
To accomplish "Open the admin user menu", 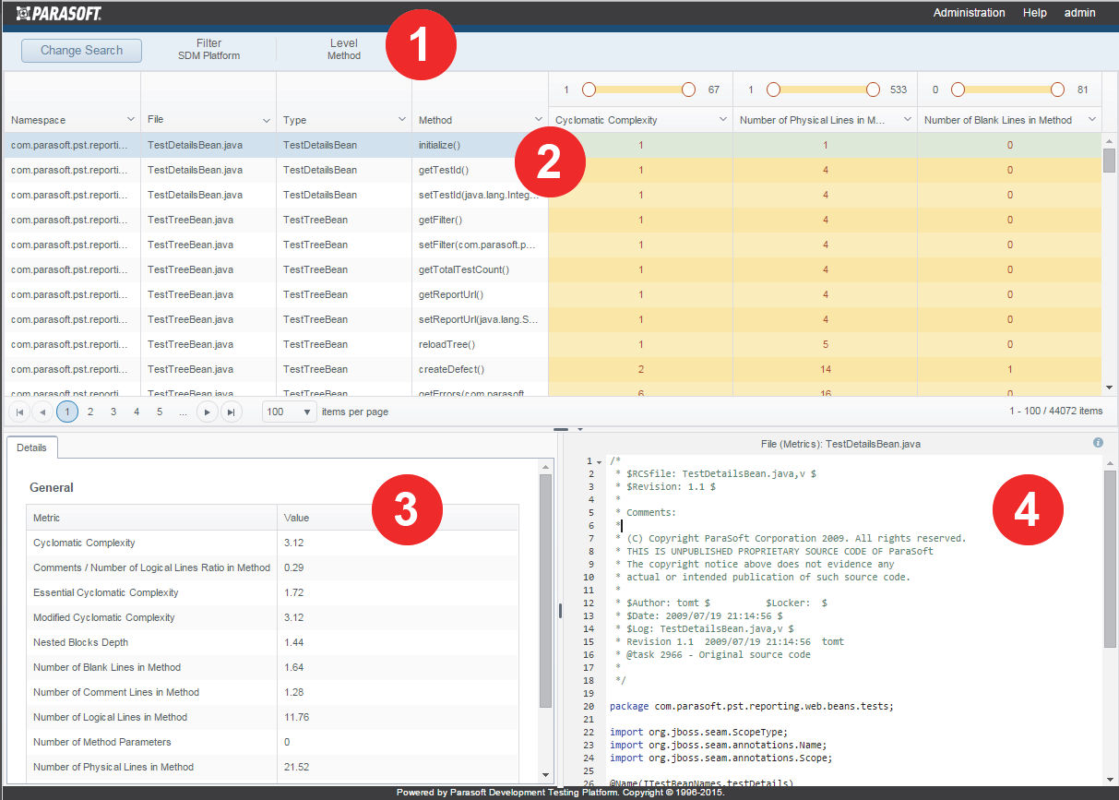I will coord(1080,13).
